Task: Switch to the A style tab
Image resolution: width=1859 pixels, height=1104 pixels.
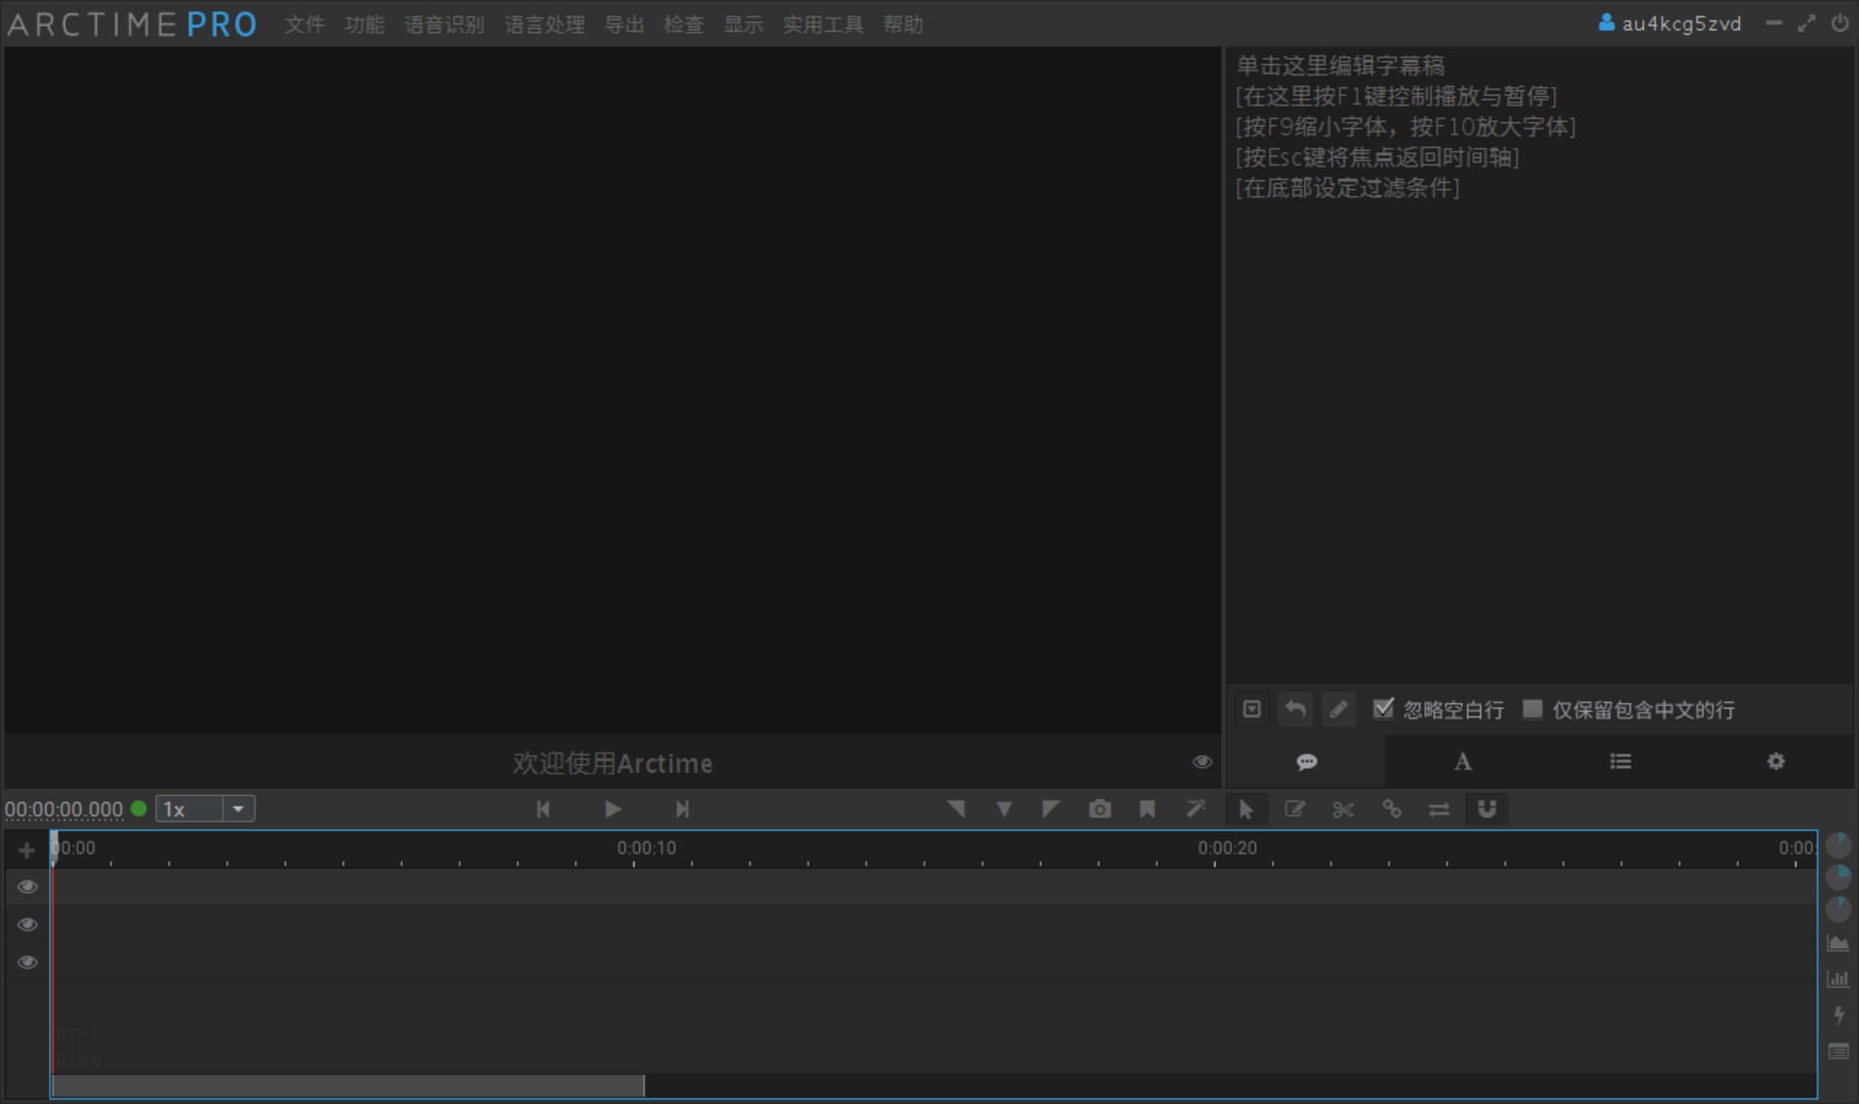Action: [x=1463, y=762]
